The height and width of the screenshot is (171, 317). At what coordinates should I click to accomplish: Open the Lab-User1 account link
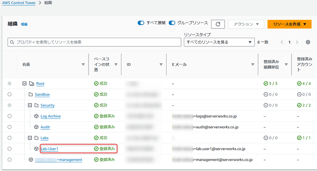coord(49,149)
